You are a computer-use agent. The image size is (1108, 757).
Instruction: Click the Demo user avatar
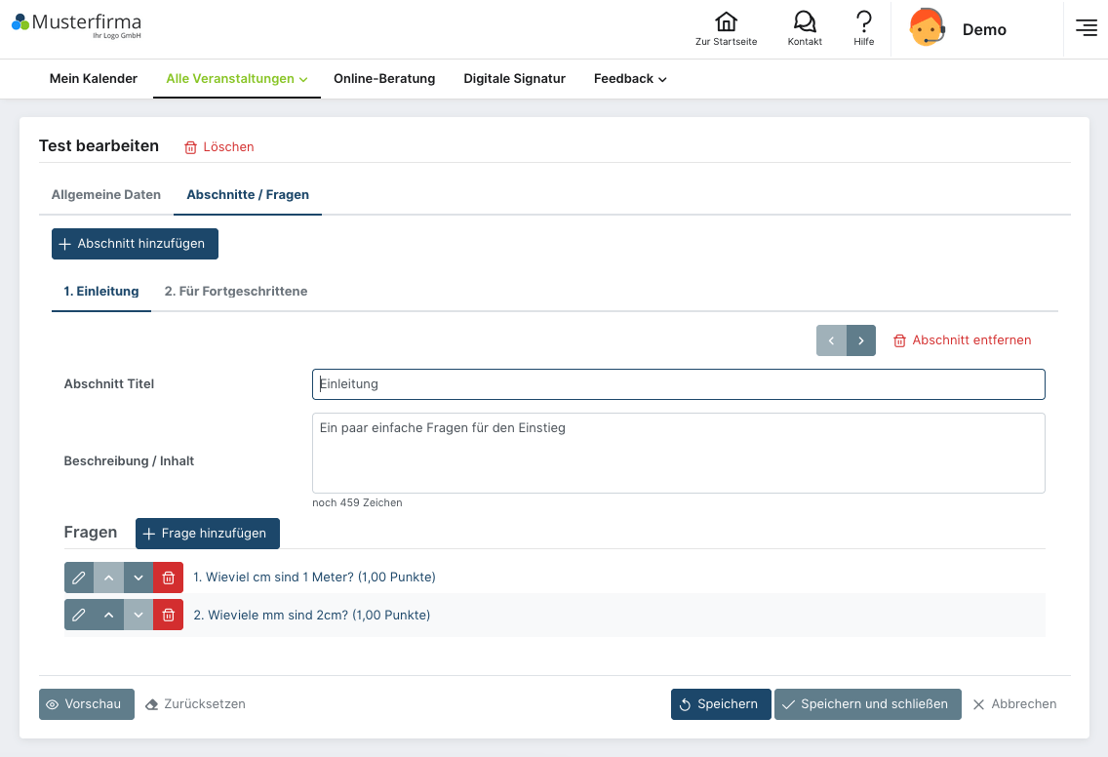pyautogui.click(x=927, y=28)
